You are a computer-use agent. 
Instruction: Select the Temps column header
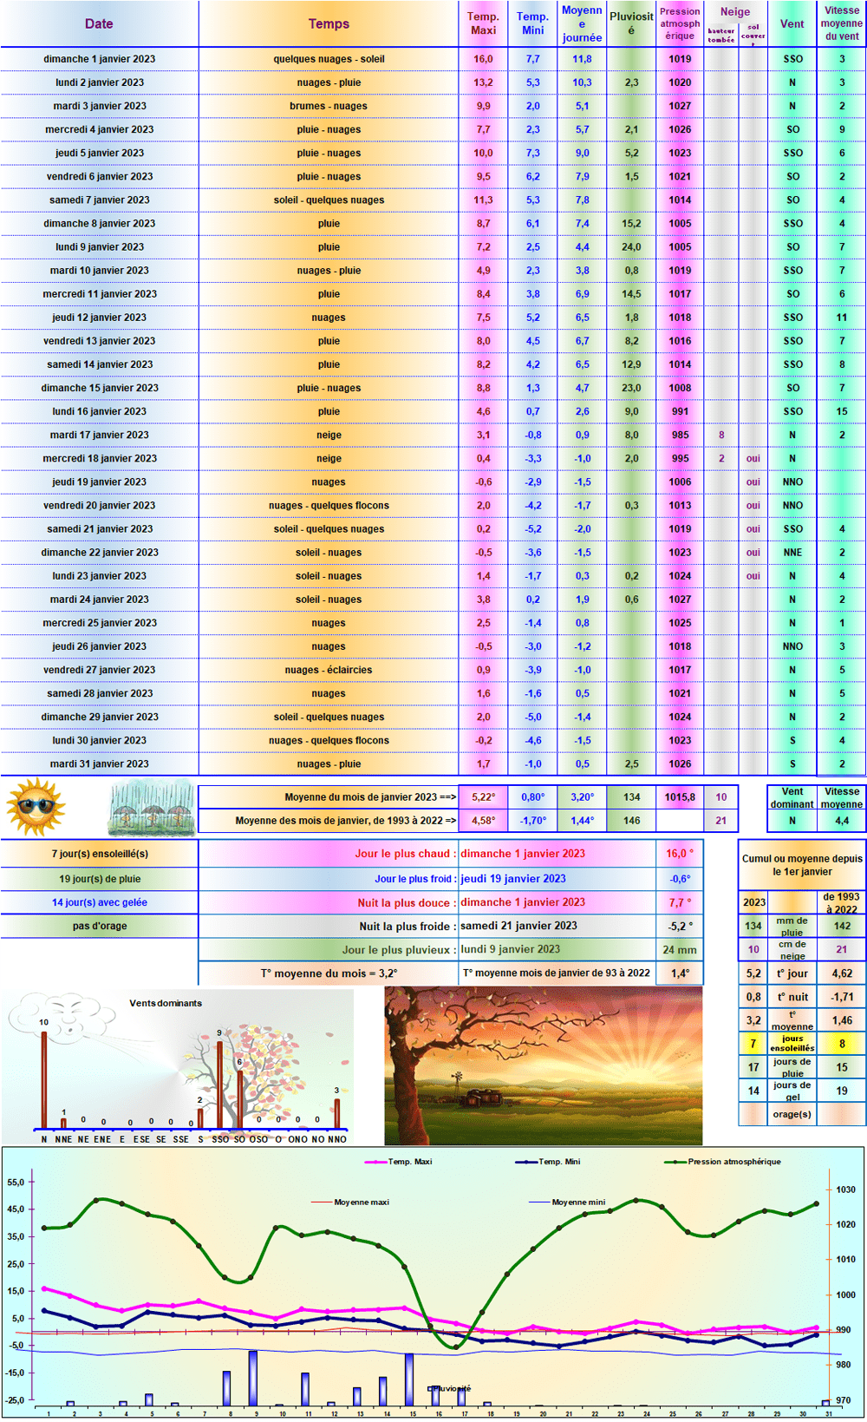[x=329, y=24]
